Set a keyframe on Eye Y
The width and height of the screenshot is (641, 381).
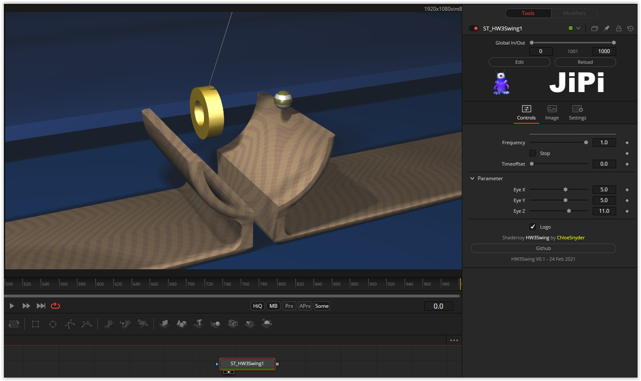627,200
